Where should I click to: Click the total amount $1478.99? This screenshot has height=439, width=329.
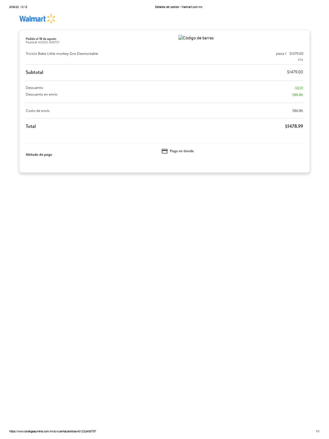[294, 126]
